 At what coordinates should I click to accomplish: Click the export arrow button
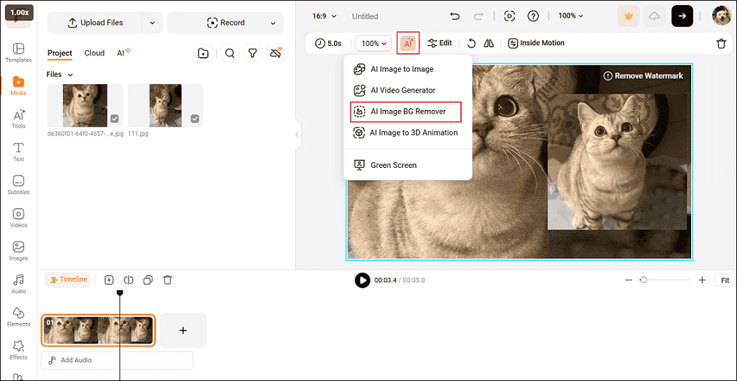pos(681,16)
